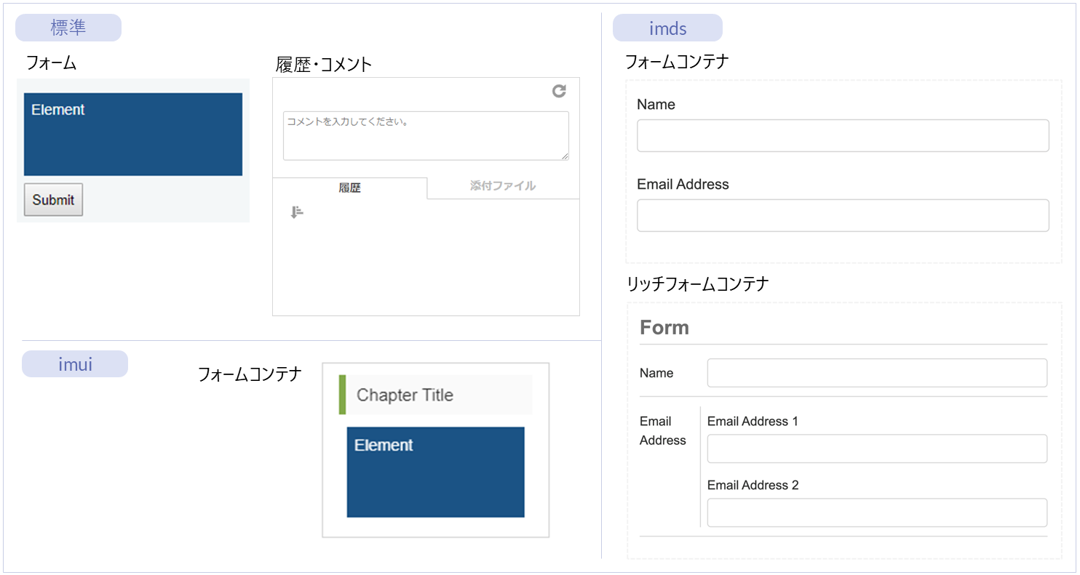Switch to the 履歴 tab
Viewport: 1080px width, 575px height.
tap(350, 188)
